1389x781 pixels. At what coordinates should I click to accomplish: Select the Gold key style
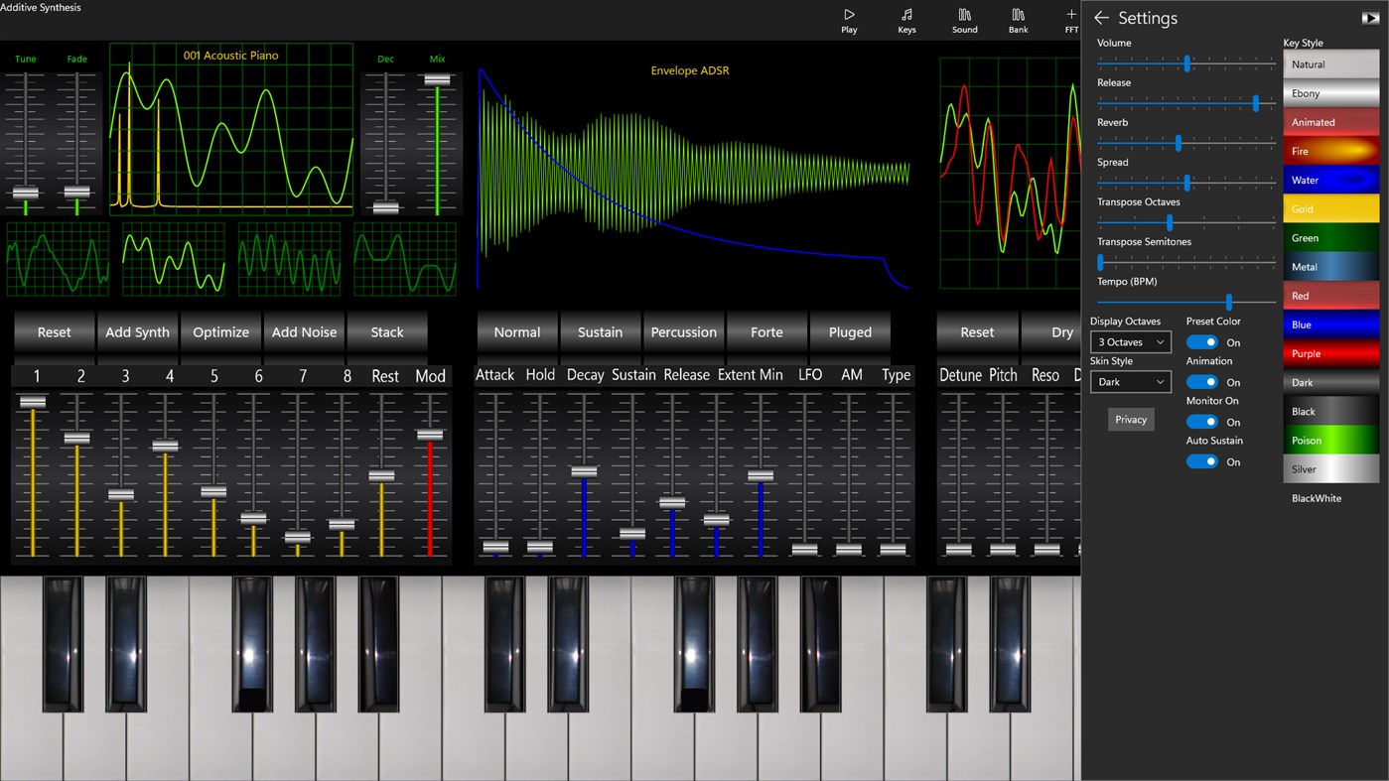click(x=1330, y=208)
